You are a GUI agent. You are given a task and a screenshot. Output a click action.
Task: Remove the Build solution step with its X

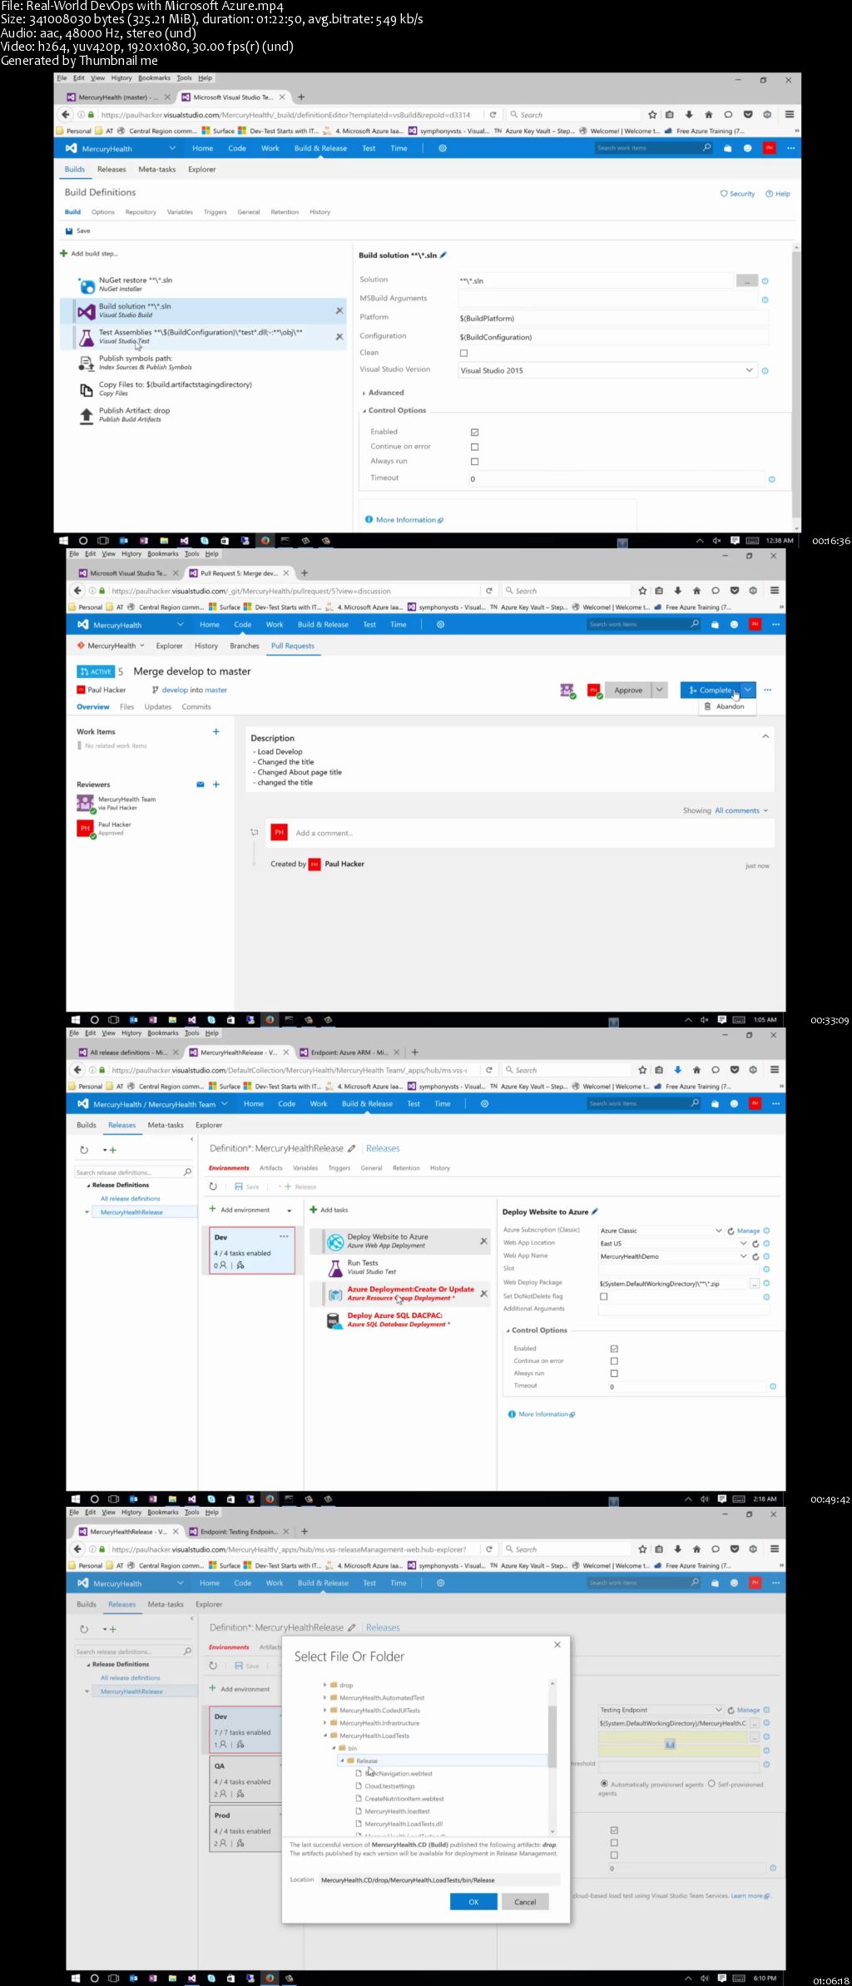[x=339, y=310]
